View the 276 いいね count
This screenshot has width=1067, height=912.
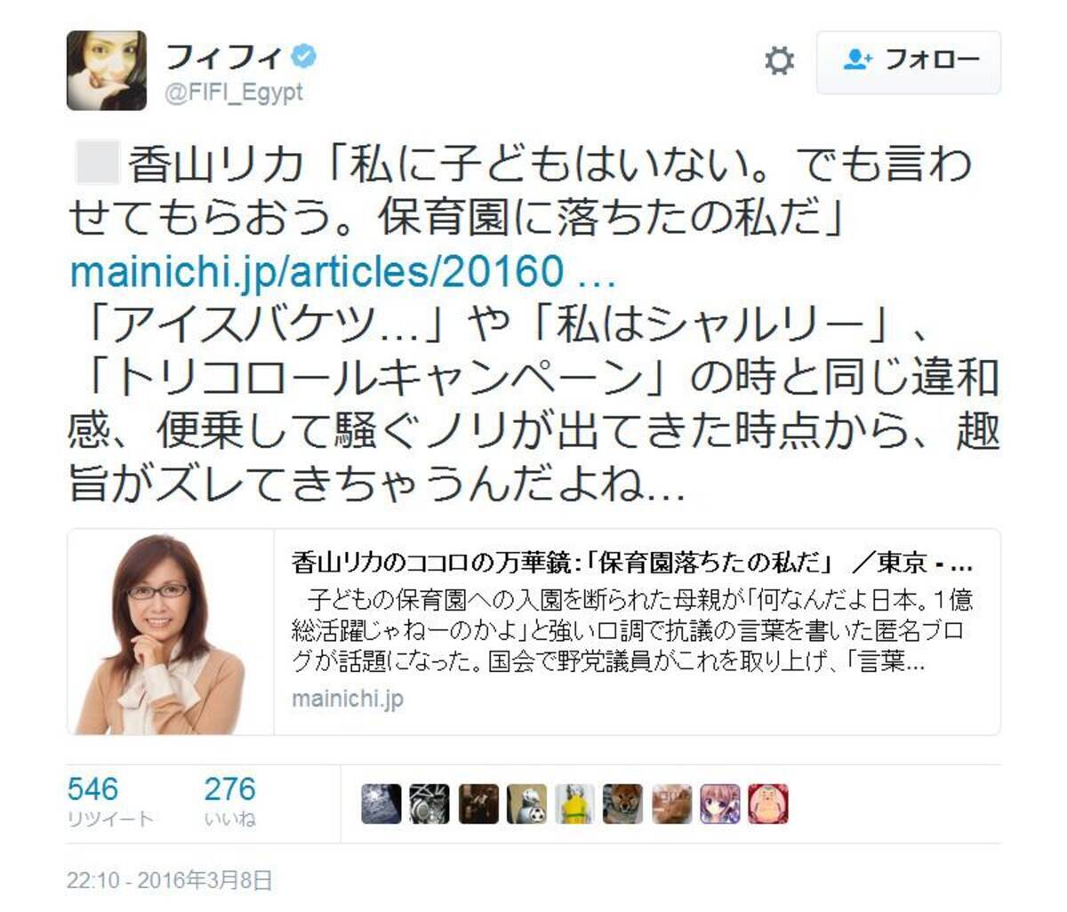tap(229, 800)
